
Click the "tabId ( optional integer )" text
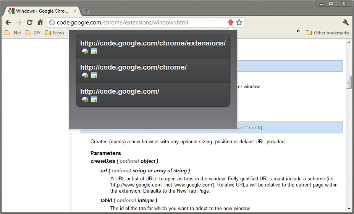[129, 201]
